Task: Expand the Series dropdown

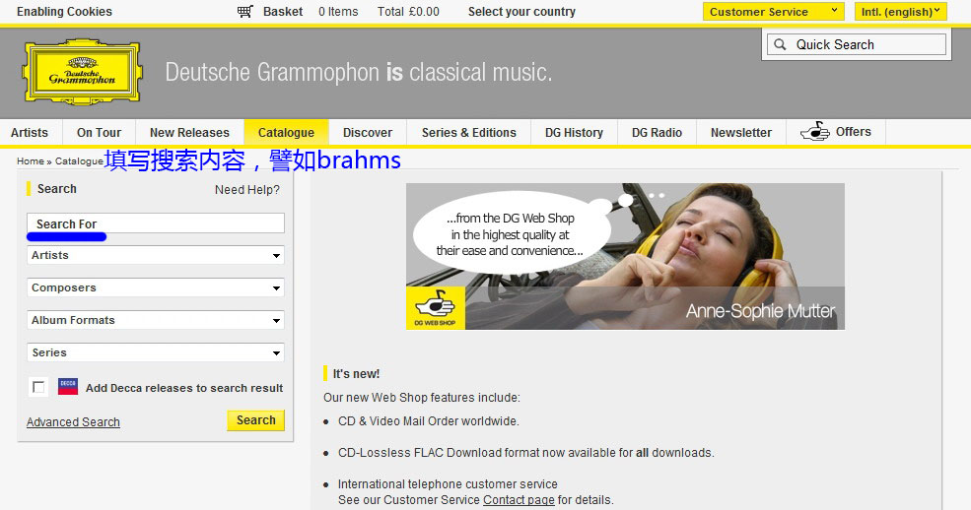Action: [x=156, y=352]
